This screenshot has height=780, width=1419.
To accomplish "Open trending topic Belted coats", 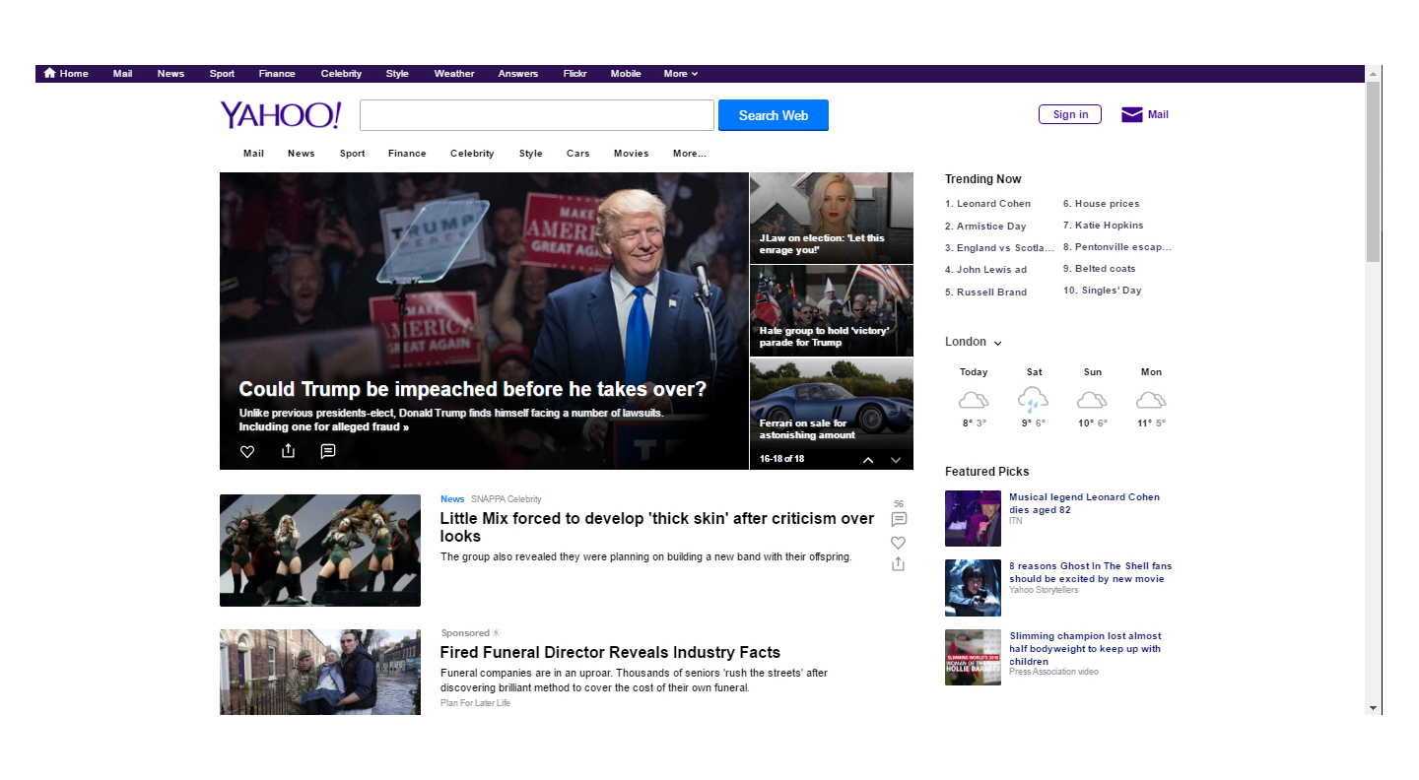I will 1106,269.
